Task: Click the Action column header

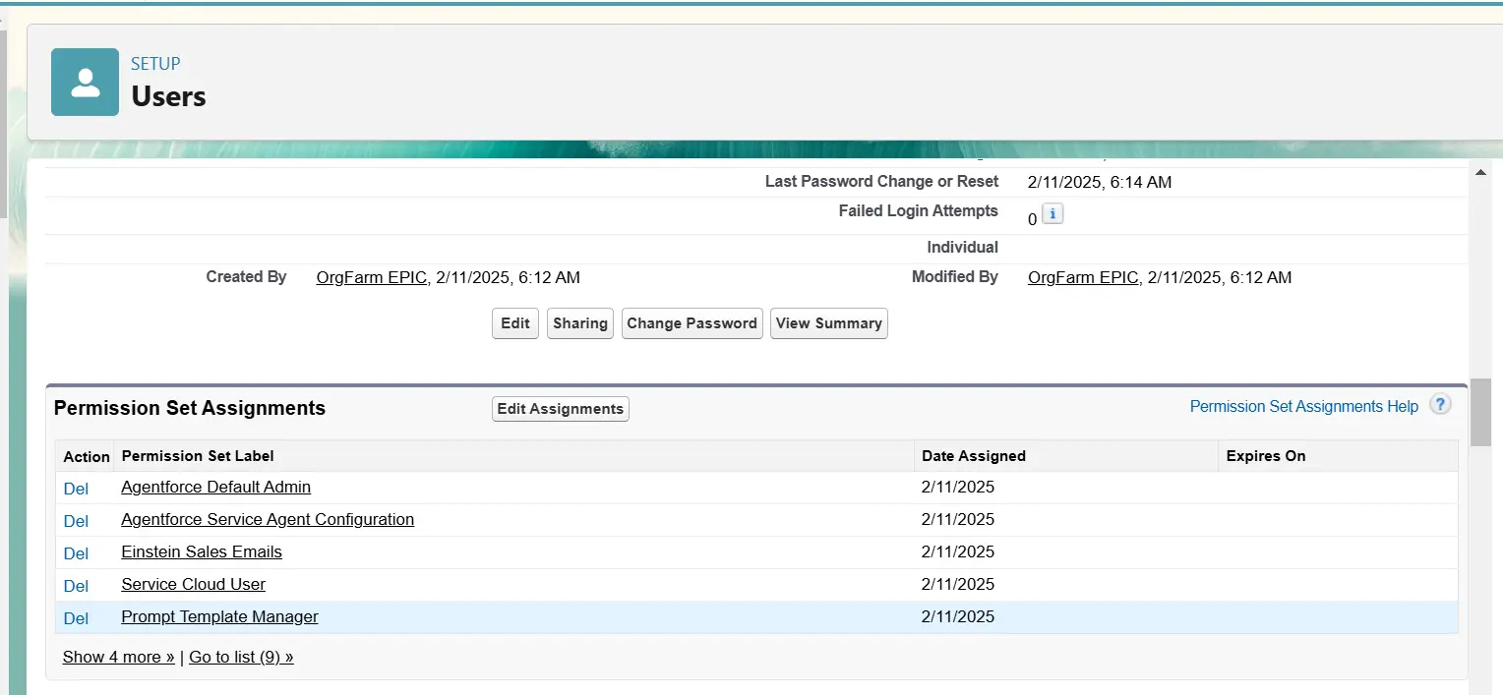Action: 87,457
